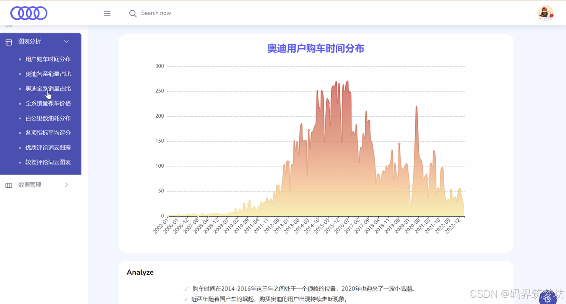The height and width of the screenshot is (304, 566).
Task: Click chart title 奥迪用户购车时间分布
Action: pyautogui.click(x=315, y=48)
